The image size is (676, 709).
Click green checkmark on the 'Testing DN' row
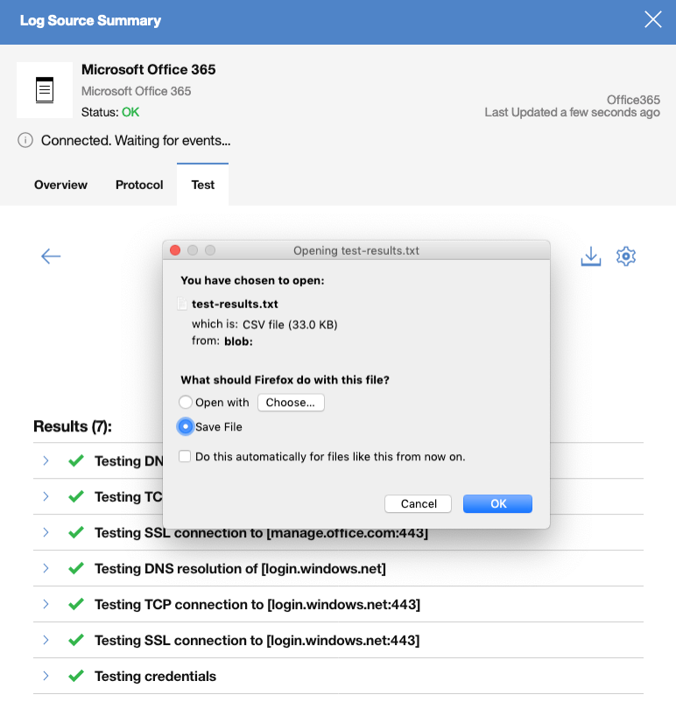coord(76,460)
